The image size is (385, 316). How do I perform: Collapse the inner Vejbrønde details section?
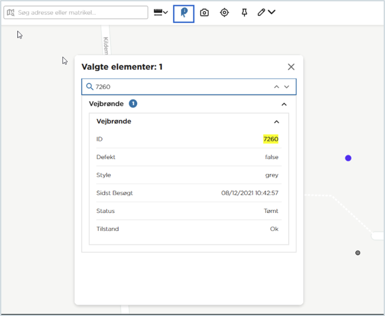pyautogui.click(x=277, y=122)
